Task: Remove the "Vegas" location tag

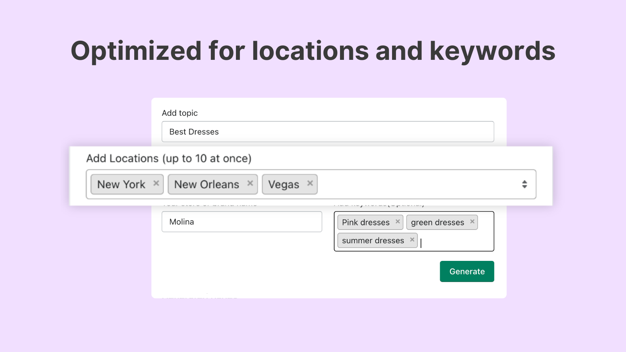Action: (310, 183)
